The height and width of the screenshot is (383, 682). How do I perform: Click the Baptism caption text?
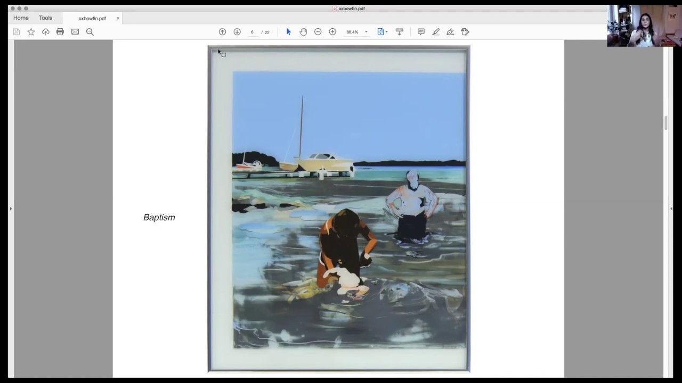coord(159,217)
